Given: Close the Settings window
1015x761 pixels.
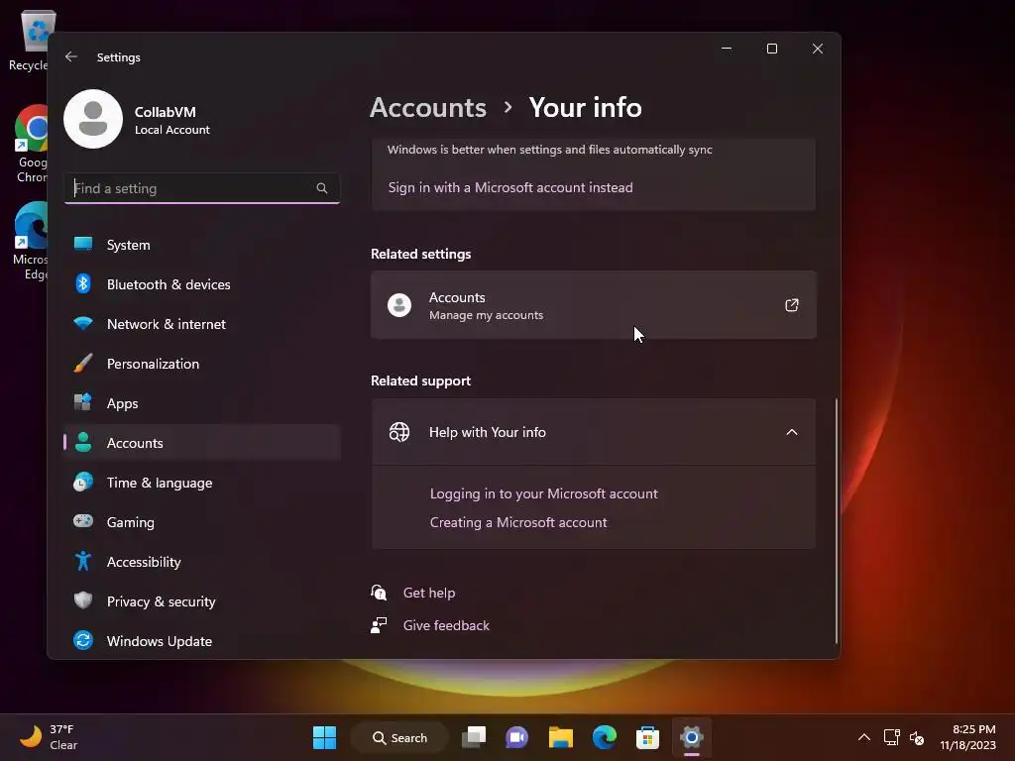Looking at the screenshot, I should [818, 49].
